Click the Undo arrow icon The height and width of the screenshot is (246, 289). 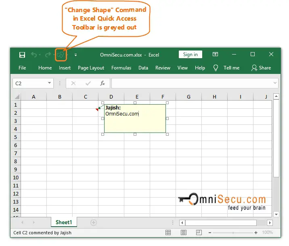pos(34,55)
